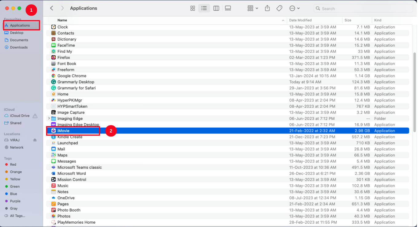Image resolution: width=418 pixels, height=227 pixels.
Task: Select the Microsoft Teams classic row
Action: tap(227, 167)
